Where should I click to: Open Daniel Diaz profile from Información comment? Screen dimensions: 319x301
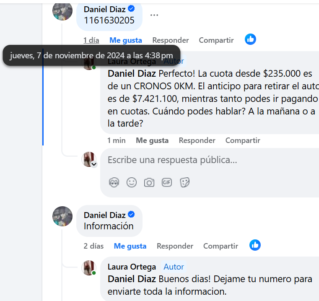coord(104,215)
